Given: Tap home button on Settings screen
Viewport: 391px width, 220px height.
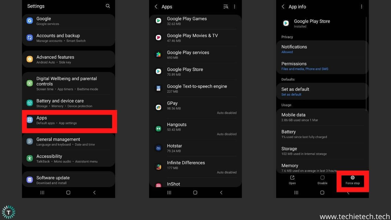Looking at the screenshot, I should pyautogui.click(x=68, y=193).
